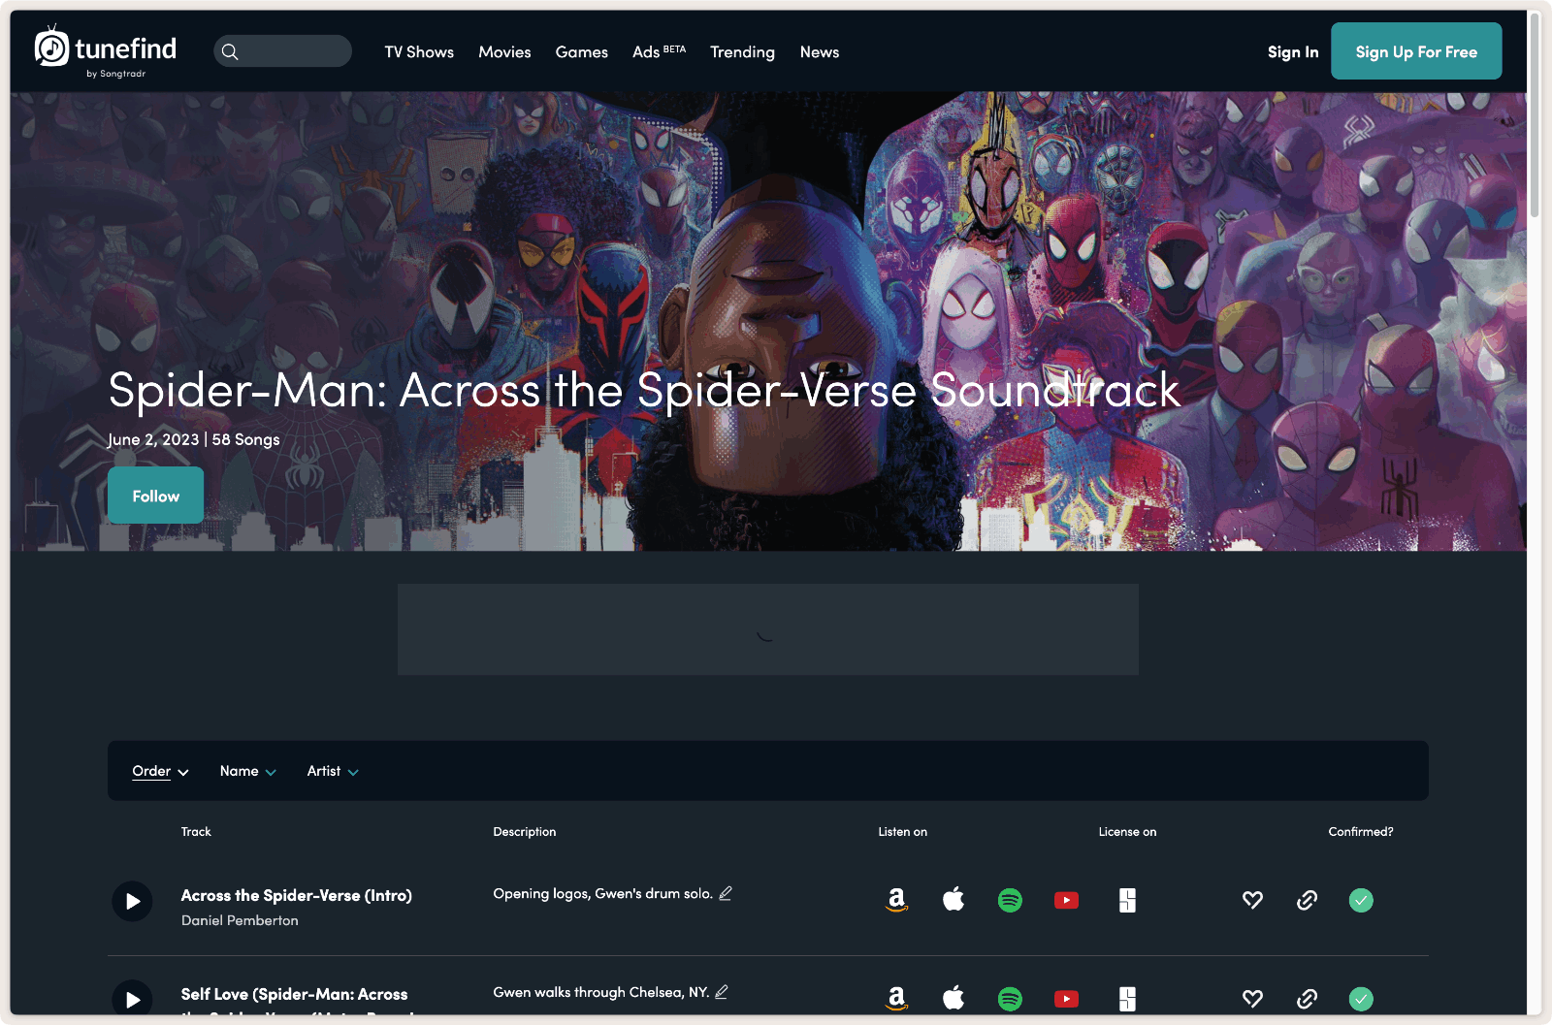Open the Ads beta menu item
Screen dimensions: 1552x1025
tap(659, 51)
